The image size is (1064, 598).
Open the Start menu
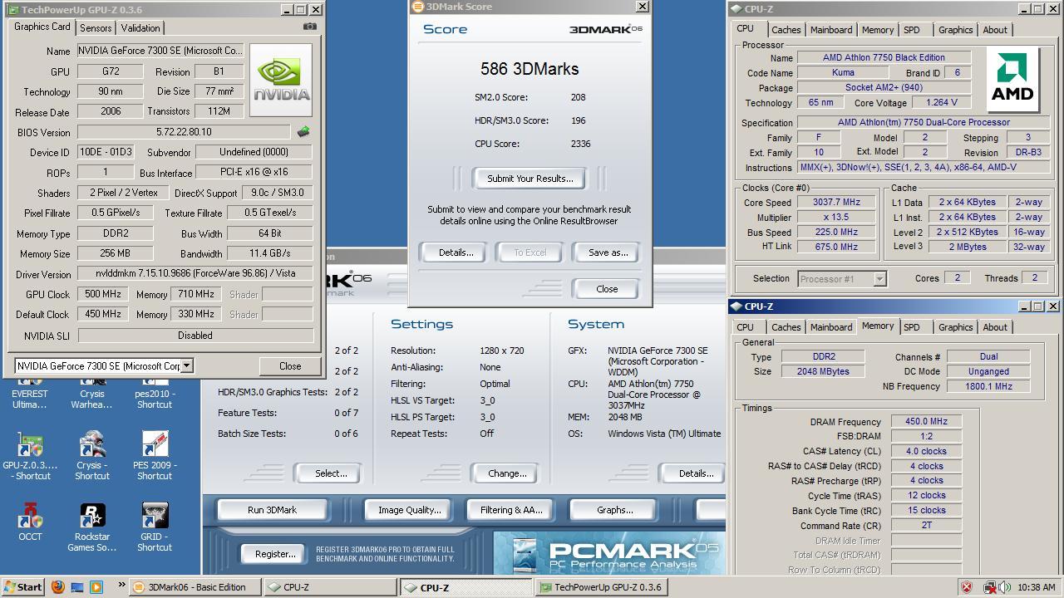point(22,586)
